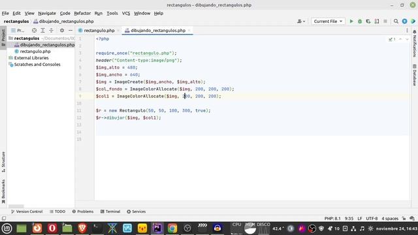The height and width of the screenshot is (235, 418).
Task: Open the Terminal tool window
Action: pos(110,211)
